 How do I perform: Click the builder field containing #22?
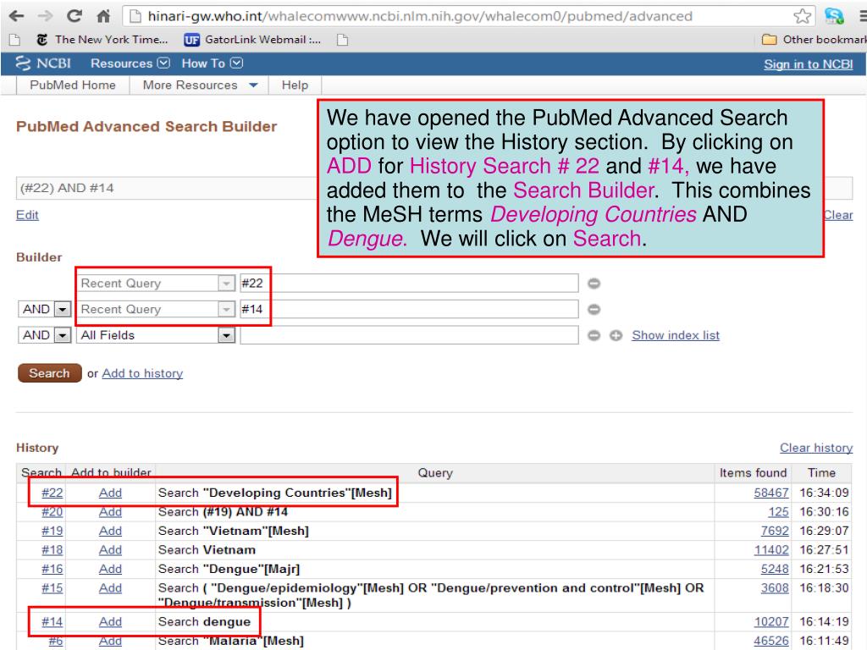(409, 284)
